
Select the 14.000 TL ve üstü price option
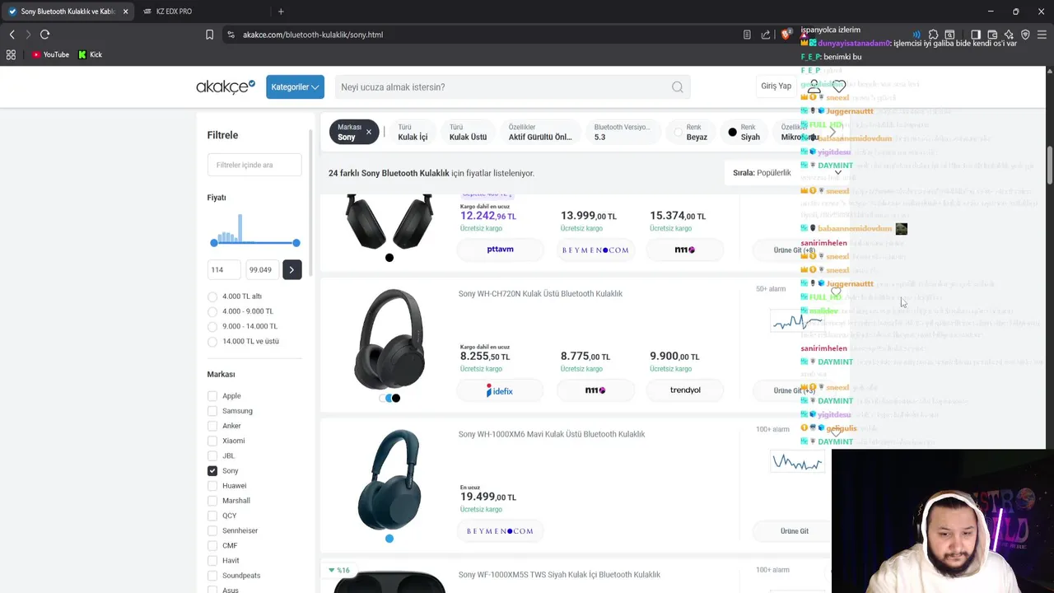click(x=212, y=341)
